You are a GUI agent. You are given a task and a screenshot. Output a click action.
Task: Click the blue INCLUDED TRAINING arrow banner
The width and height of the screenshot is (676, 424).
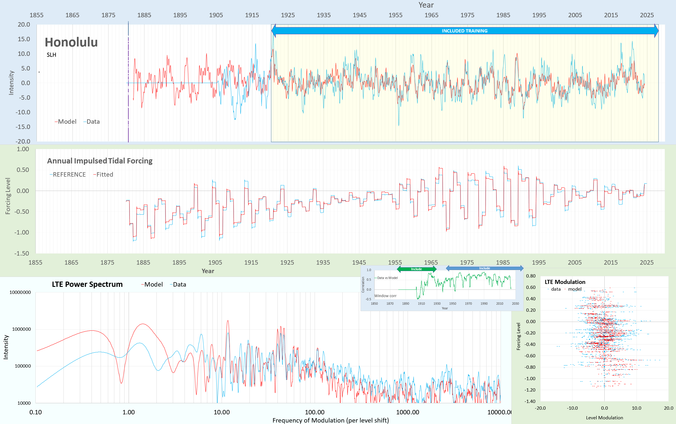tap(465, 31)
